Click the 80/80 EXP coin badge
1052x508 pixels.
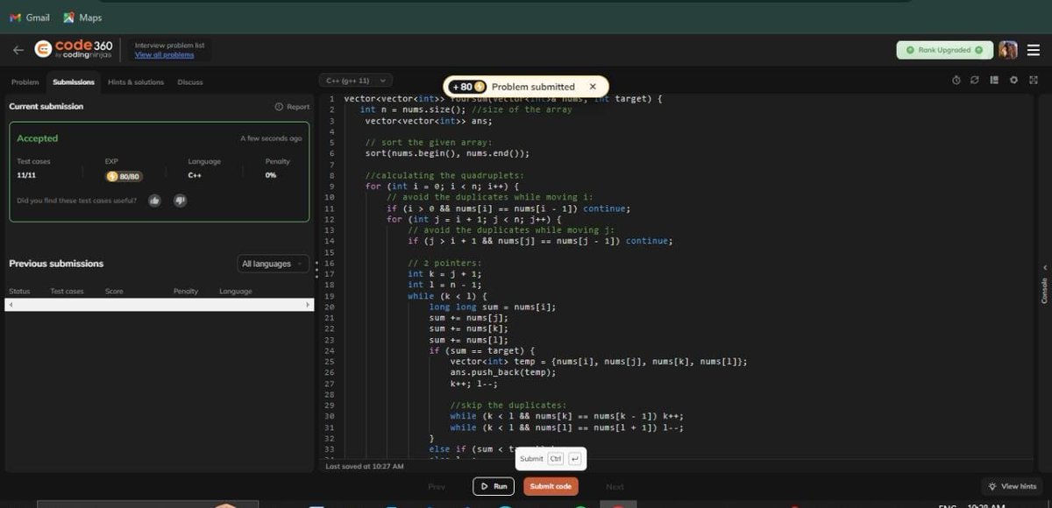pyautogui.click(x=124, y=176)
